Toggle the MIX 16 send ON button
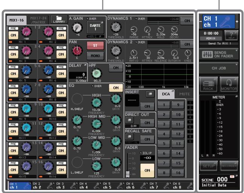The height and width of the screenshot is (193, 244). click(61, 170)
